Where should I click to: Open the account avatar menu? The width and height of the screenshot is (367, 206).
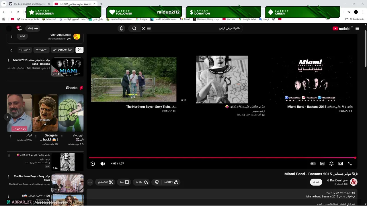tap(9, 28)
